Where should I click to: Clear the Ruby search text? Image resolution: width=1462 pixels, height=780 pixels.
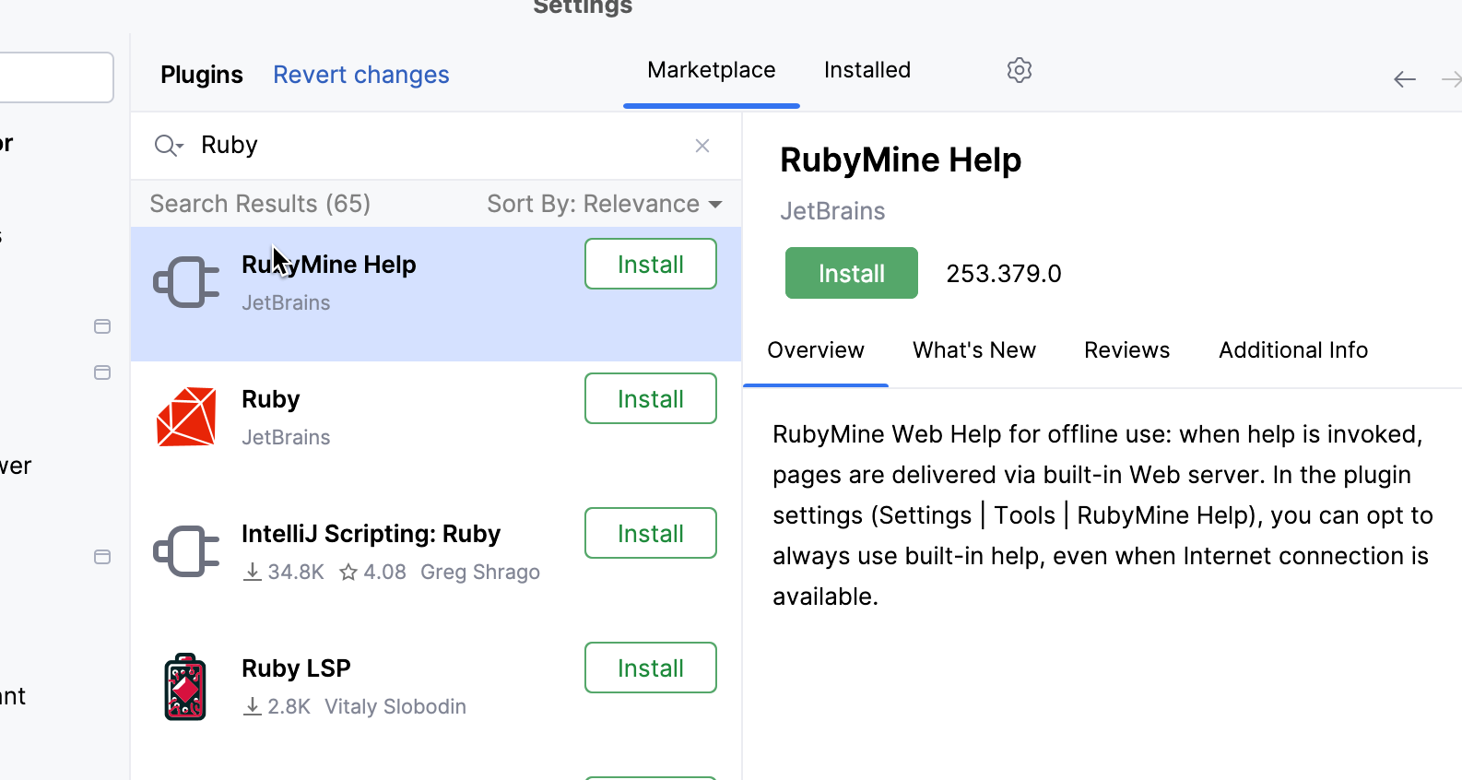702,146
